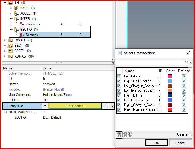Click the deselect-all icon in dialog footer
The width and height of the screenshot is (195, 149).
pyautogui.click(x=125, y=135)
